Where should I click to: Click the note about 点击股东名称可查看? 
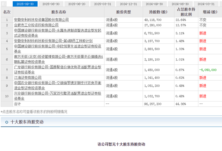tap(34, 112)
